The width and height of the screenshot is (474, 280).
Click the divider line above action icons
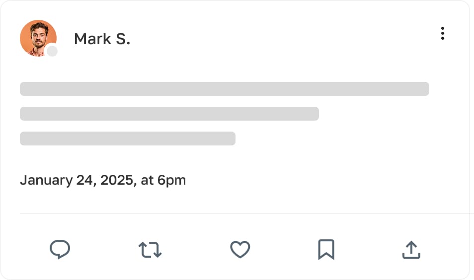pyautogui.click(x=243, y=213)
